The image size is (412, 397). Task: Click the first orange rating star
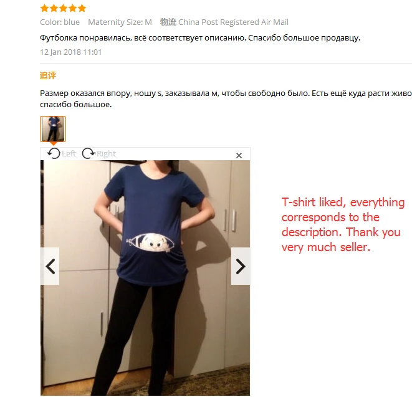44,8
